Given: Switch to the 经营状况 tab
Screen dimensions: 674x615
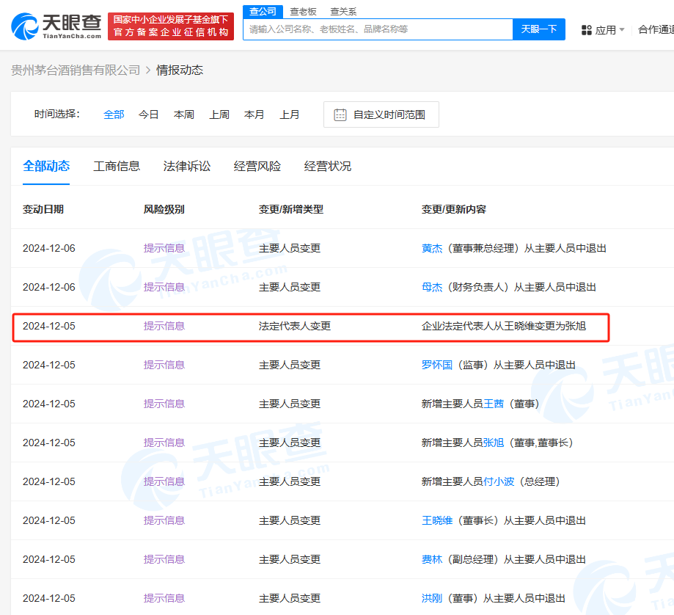Looking at the screenshot, I should coord(328,166).
